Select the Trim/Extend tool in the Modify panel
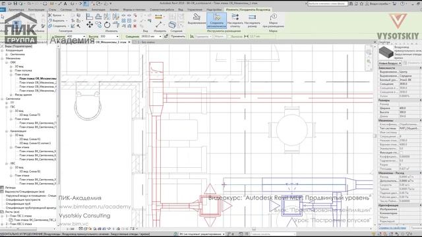The width and height of the screenshot is (422, 237). coord(116,25)
